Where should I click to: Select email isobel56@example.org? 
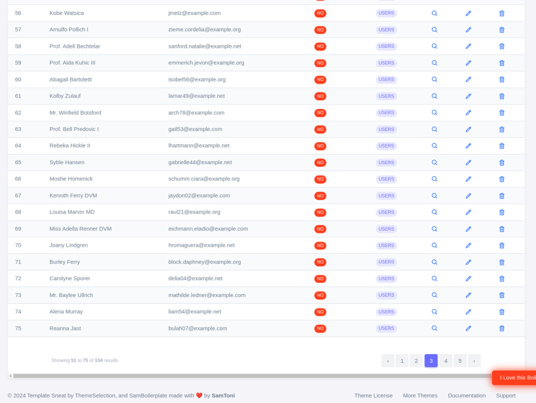197,79
